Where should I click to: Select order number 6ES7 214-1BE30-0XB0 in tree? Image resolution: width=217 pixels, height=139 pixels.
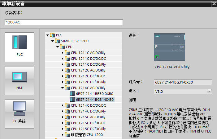94,94
